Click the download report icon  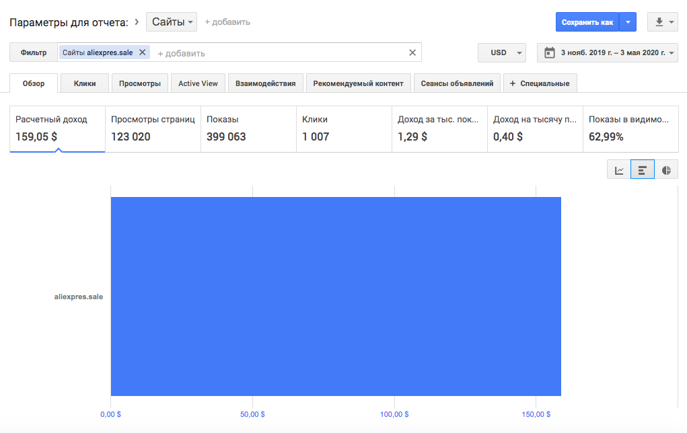click(x=659, y=22)
